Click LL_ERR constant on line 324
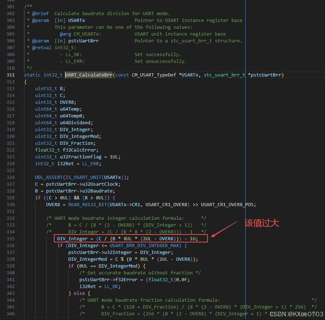Image resolution: width=325 pixels, height=320 pixels. tap(90, 164)
